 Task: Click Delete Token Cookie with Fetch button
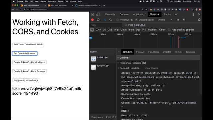click(29, 62)
